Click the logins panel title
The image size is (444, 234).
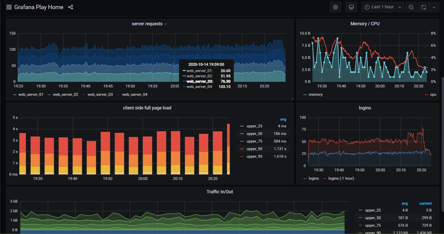[x=365, y=108]
